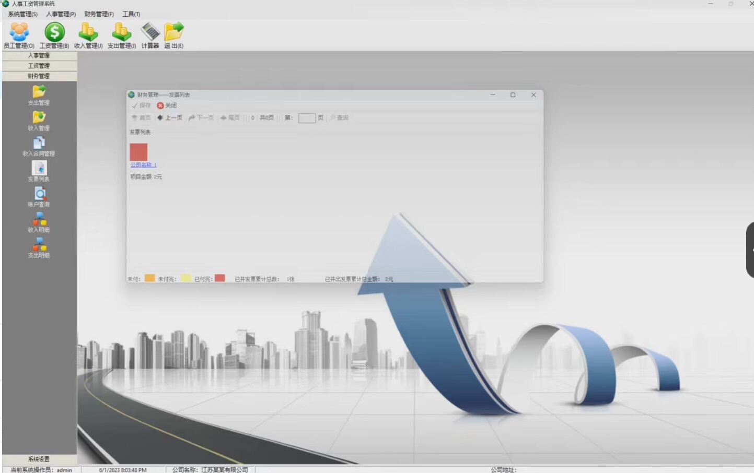Open 支出管理(J) in the top toolbar

(122, 36)
